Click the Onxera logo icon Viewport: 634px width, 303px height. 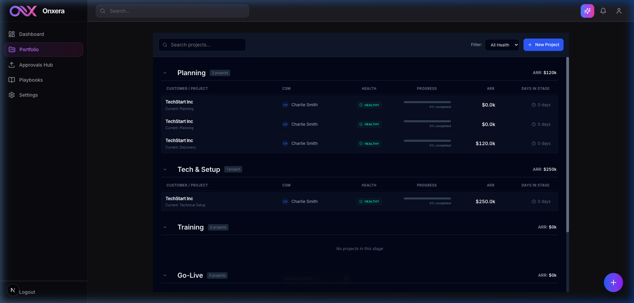(23, 11)
